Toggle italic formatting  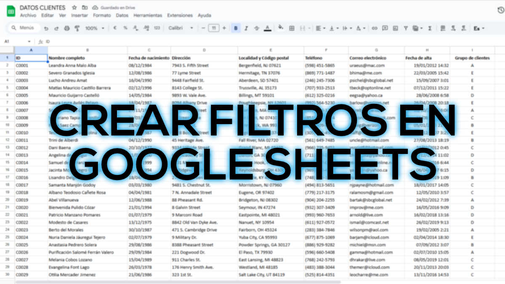click(246, 28)
